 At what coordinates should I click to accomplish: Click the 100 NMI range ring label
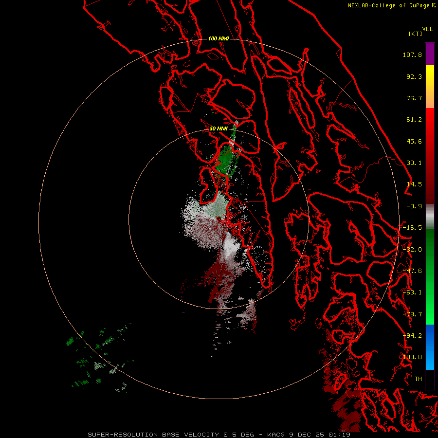(219, 38)
